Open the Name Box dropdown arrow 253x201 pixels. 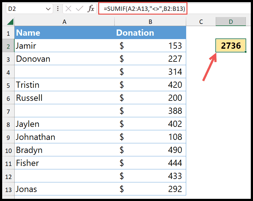pos(48,9)
